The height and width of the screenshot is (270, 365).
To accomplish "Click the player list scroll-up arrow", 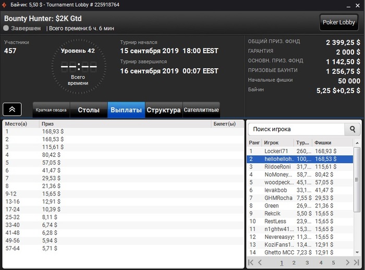I will tap(357, 143).
